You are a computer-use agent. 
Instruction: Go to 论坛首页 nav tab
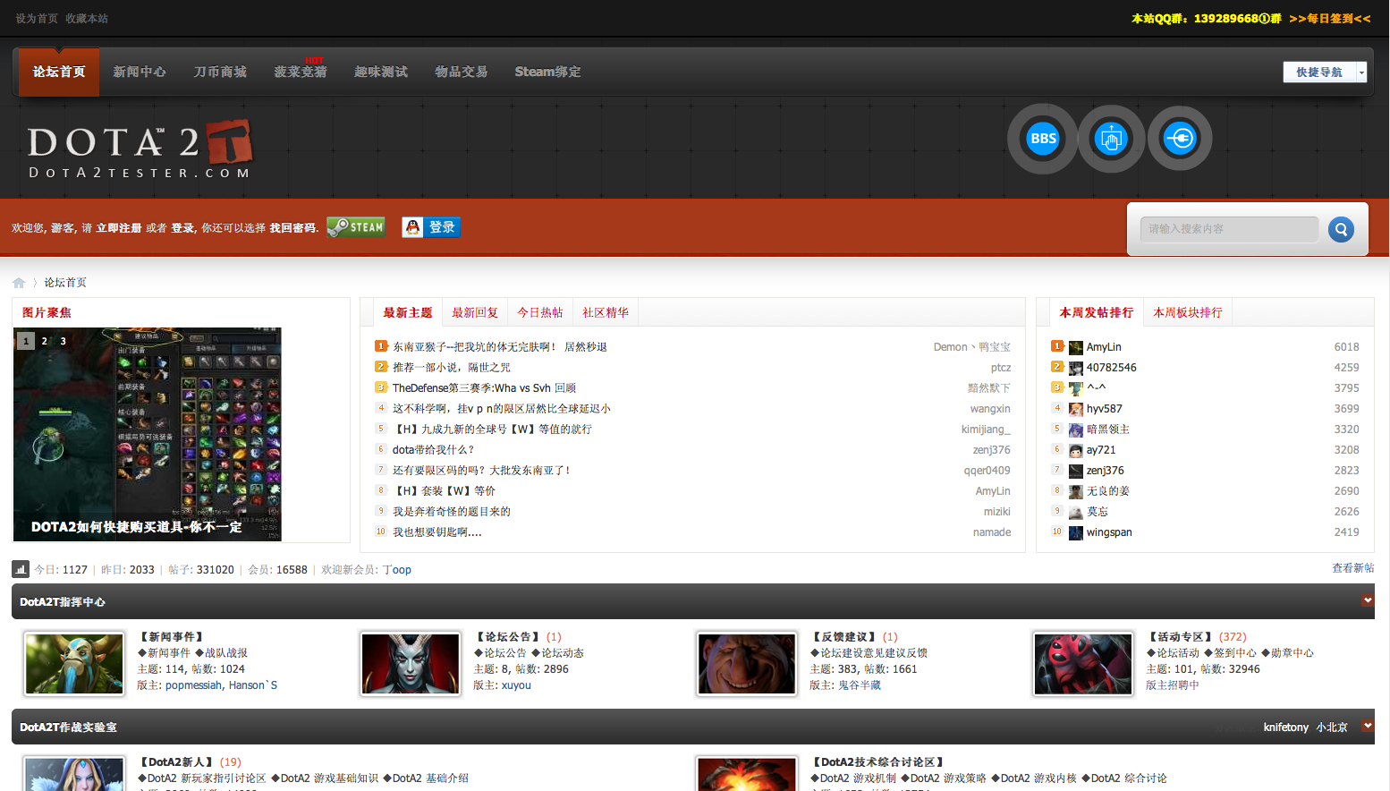(59, 72)
